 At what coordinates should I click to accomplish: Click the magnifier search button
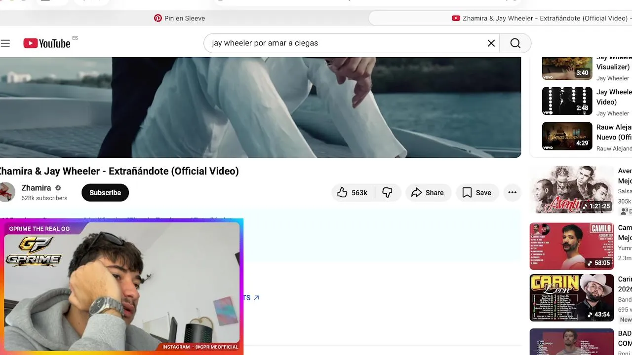click(x=515, y=43)
